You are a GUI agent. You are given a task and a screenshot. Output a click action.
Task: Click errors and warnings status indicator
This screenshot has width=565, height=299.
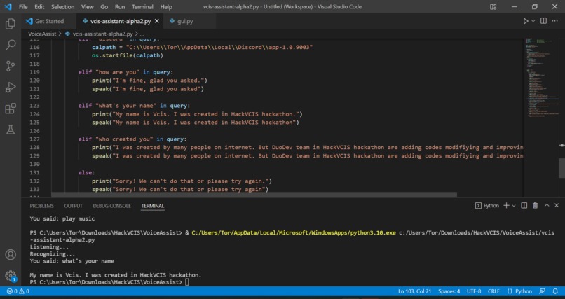18,291
